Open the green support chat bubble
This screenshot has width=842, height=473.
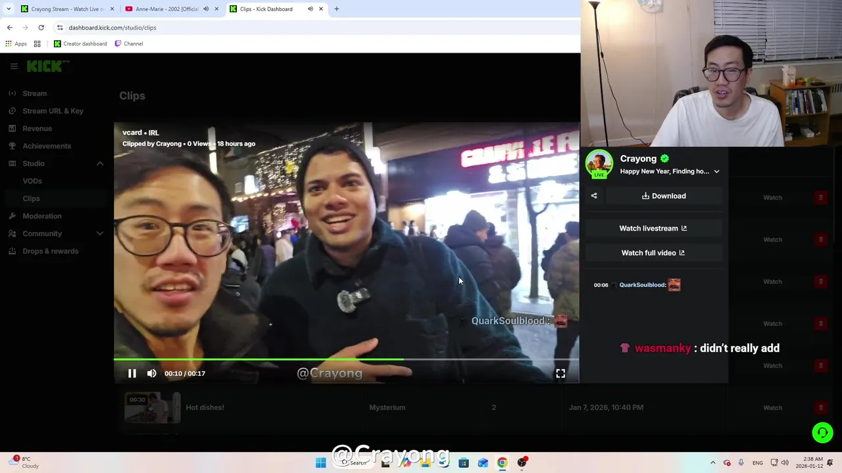[822, 432]
